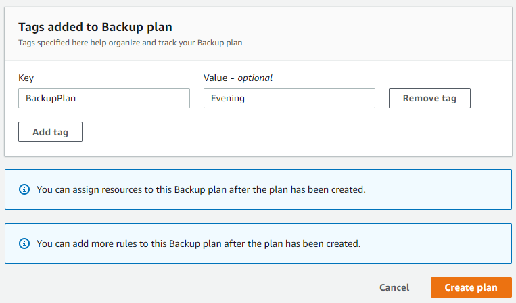
Task: Click the 'Value - optional' field label
Action: coord(238,78)
